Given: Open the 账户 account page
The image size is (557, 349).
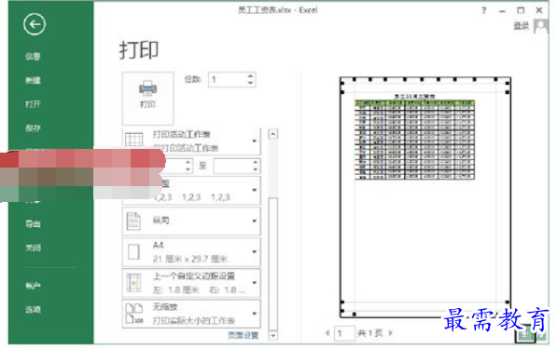Looking at the screenshot, I should (33, 286).
